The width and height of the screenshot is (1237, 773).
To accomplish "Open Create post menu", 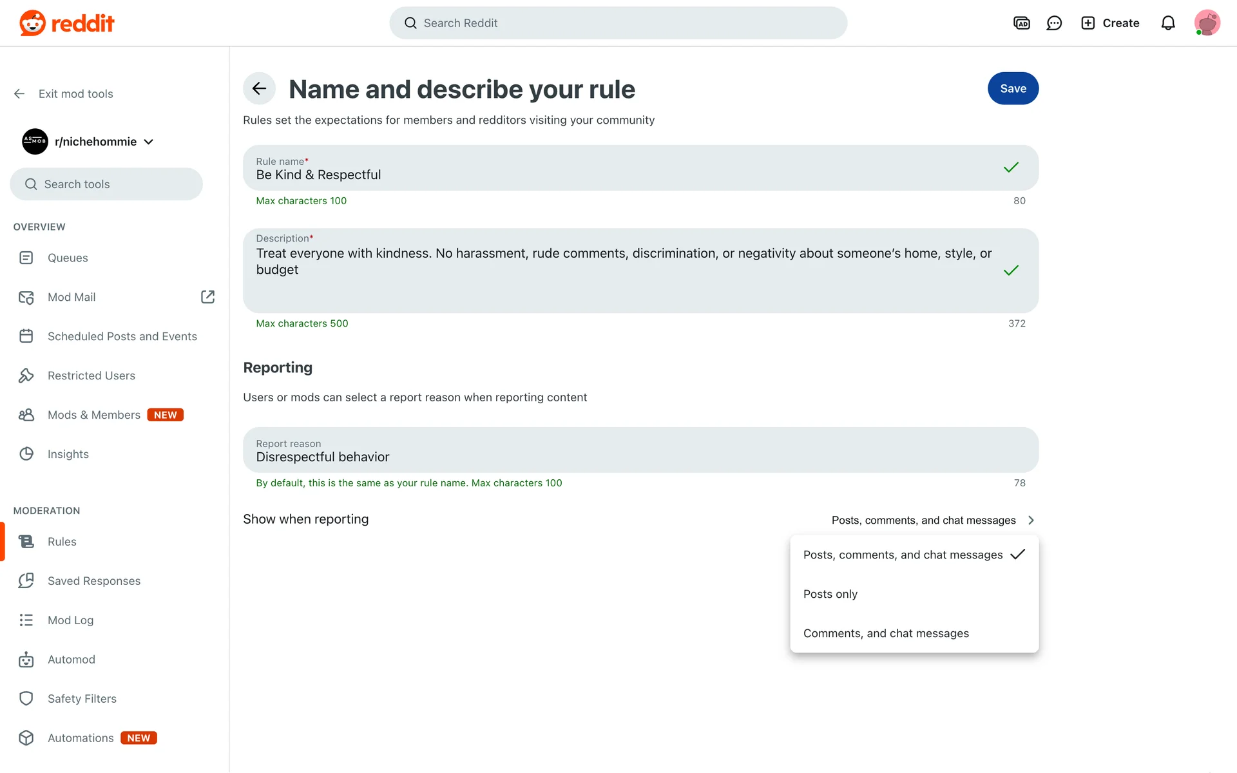I will coord(1109,23).
